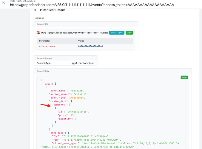Viewport: 202px width, 149px height.
Task: Click the "client_user_agent" key
Action: click(66, 143)
